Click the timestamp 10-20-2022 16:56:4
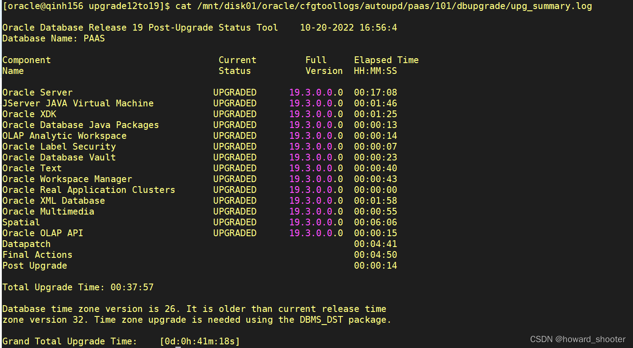Image resolution: width=633 pixels, height=348 pixels. click(348, 27)
